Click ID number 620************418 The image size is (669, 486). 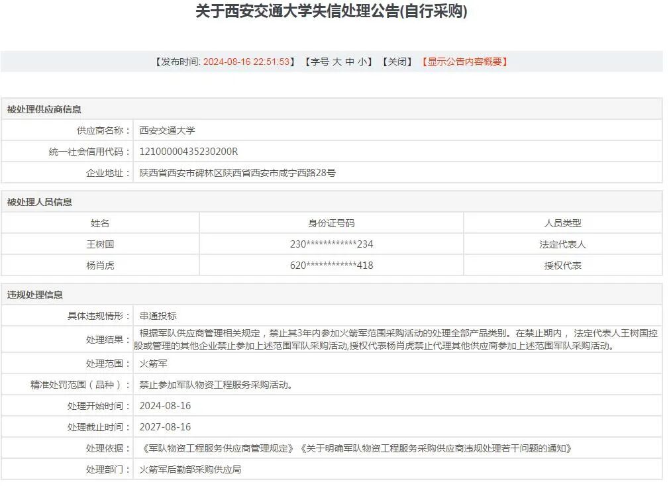click(x=331, y=265)
